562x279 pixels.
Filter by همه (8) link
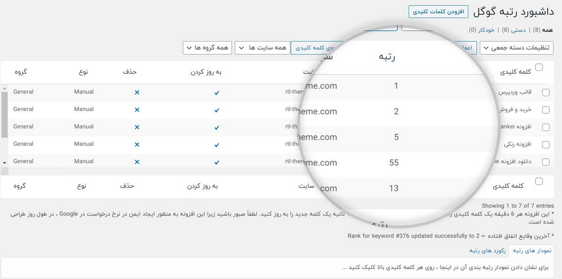[x=543, y=30]
